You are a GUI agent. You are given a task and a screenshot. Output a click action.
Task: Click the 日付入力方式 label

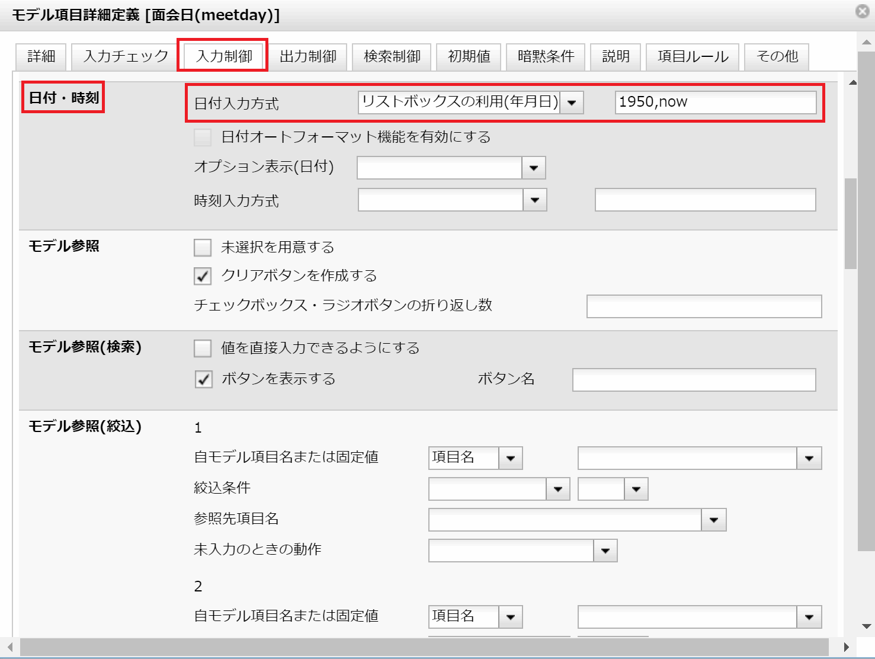[x=236, y=104]
